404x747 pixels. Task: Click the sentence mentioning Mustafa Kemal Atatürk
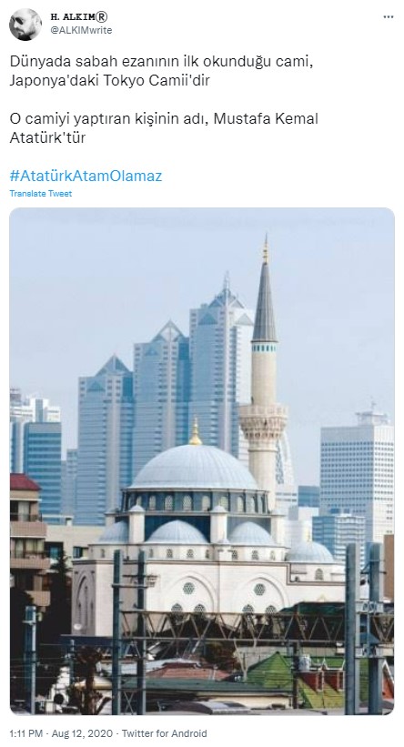(164, 128)
